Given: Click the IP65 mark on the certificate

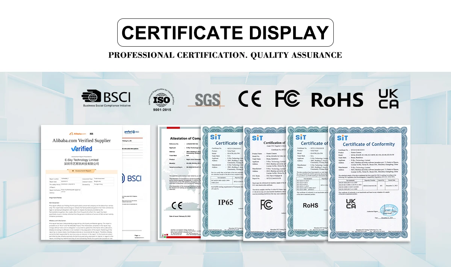Looking at the screenshot, I should (225, 202).
